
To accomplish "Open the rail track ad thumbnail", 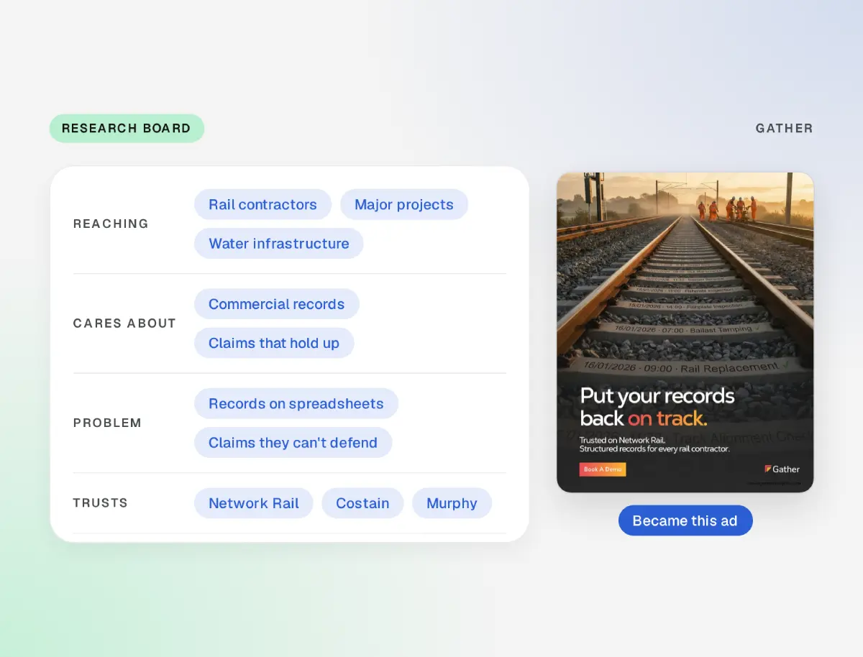I will (685, 332).
